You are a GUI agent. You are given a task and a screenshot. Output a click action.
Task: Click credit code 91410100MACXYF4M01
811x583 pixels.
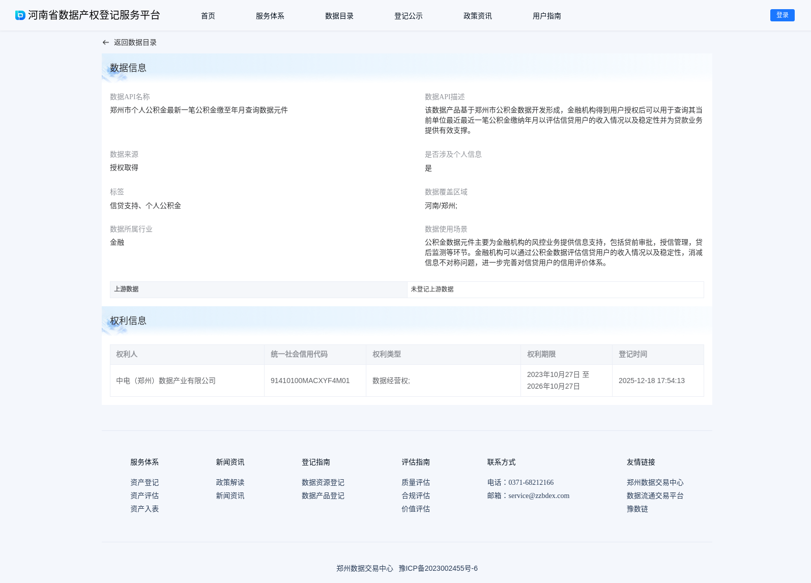[310, 381]
